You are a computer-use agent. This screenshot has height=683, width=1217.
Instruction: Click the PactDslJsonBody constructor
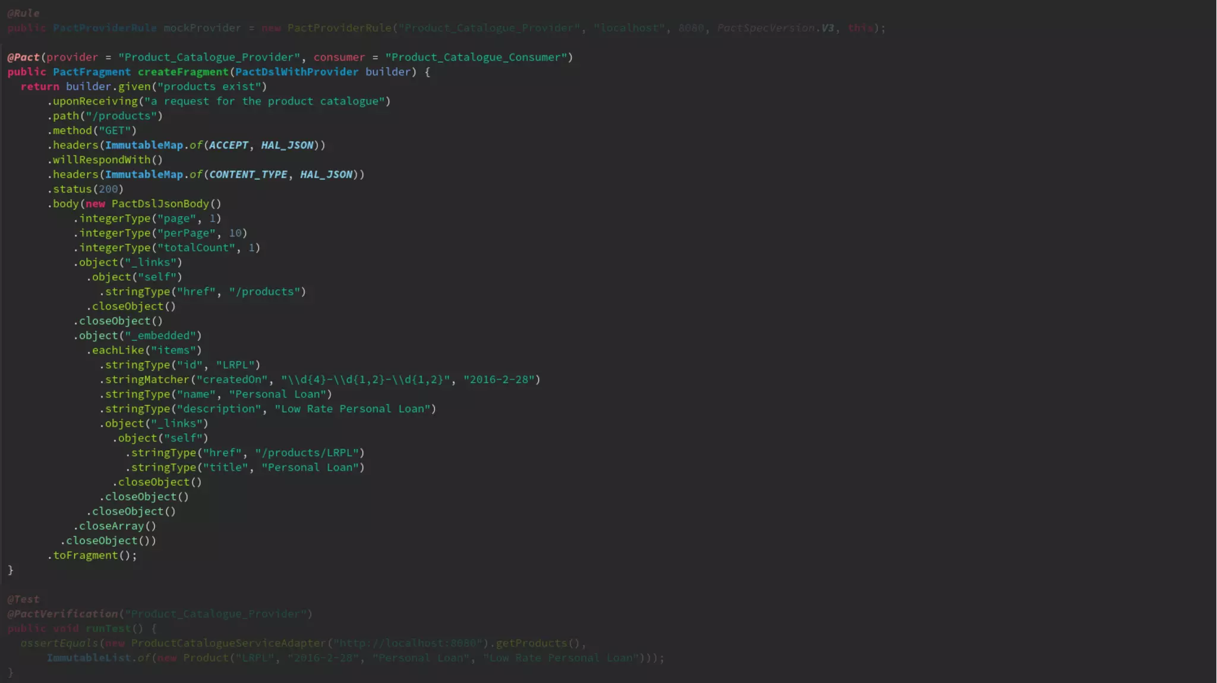[x=159, y=204]
